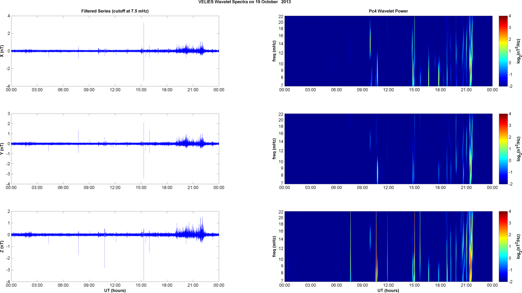Click the VELIES Wavelet Spectra figure title
This screenshot has width=522, height=293.
244,2
